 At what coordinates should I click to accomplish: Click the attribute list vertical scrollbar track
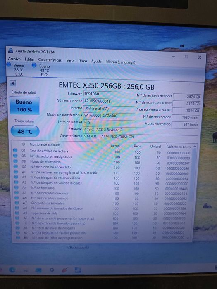coord(191,193)
